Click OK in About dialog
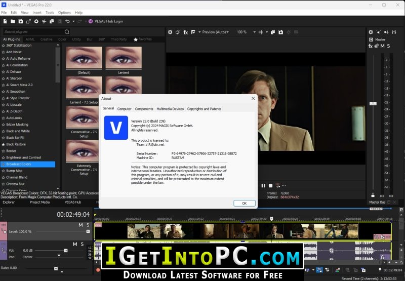405x281 pixels. (245, 203)
